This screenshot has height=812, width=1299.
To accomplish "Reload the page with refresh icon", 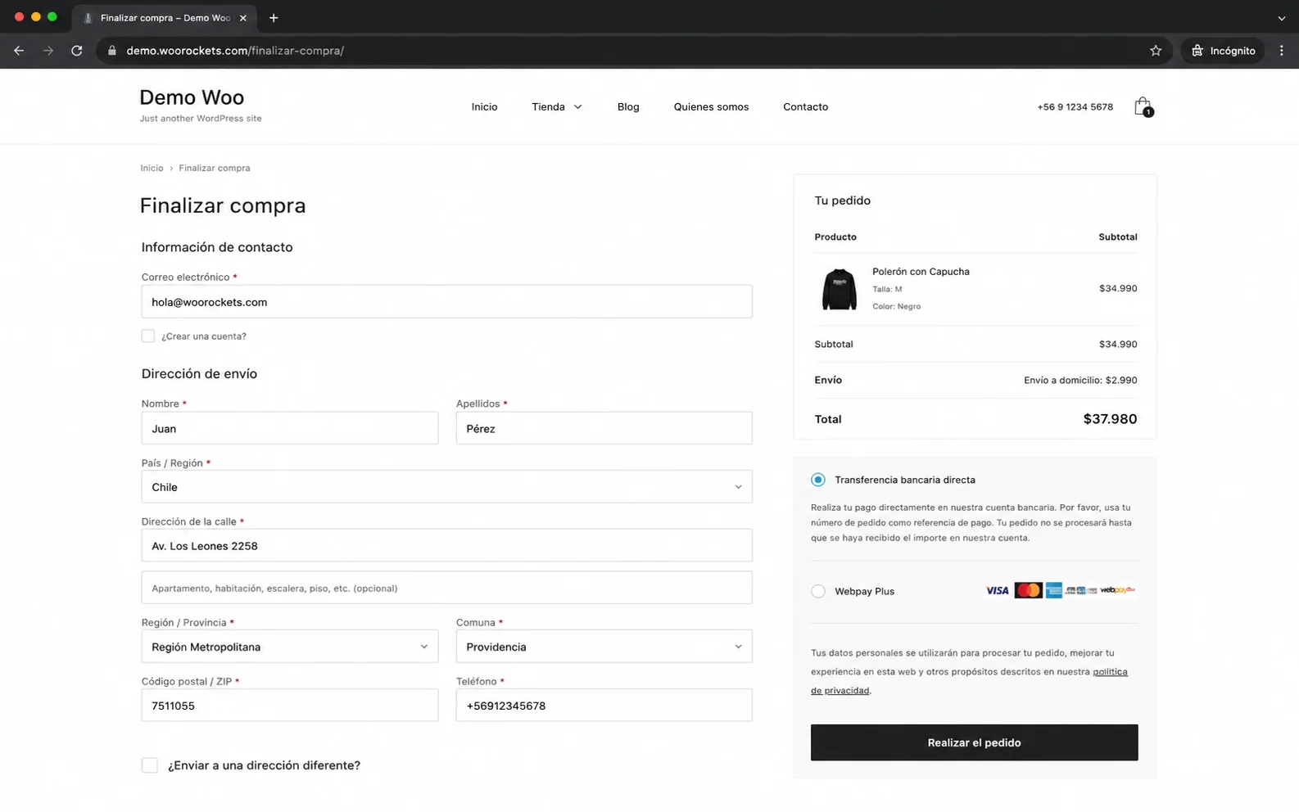I will pos(77,51).
